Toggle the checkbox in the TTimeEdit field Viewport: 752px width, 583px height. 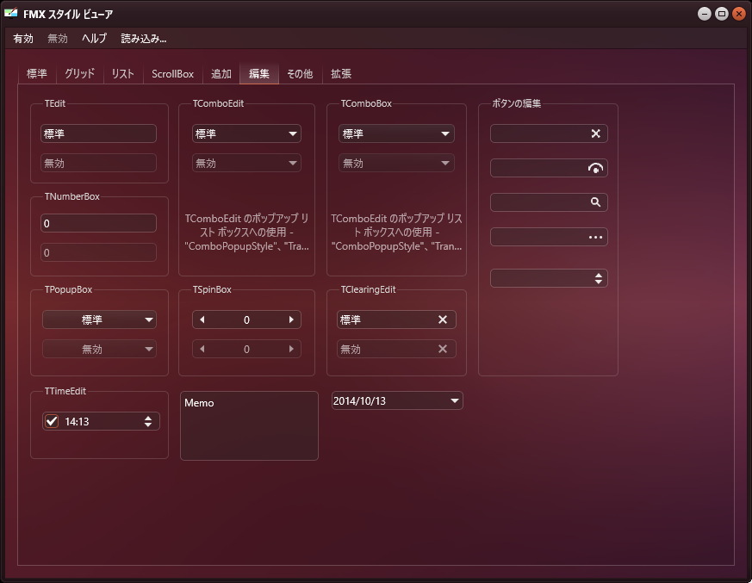51,421
